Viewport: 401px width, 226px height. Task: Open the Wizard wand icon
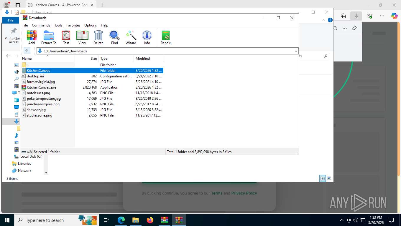click(131, 37)
